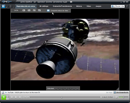Open dropdown arrow beside forward button

point(13,7)
